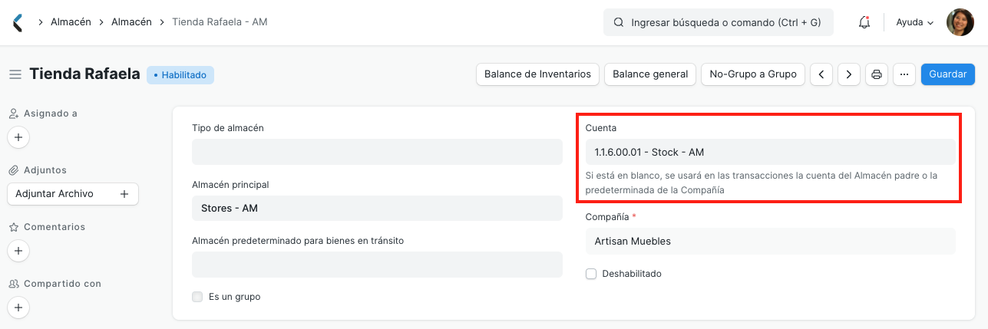Click Balance de Inventarios button

point(537,74)
